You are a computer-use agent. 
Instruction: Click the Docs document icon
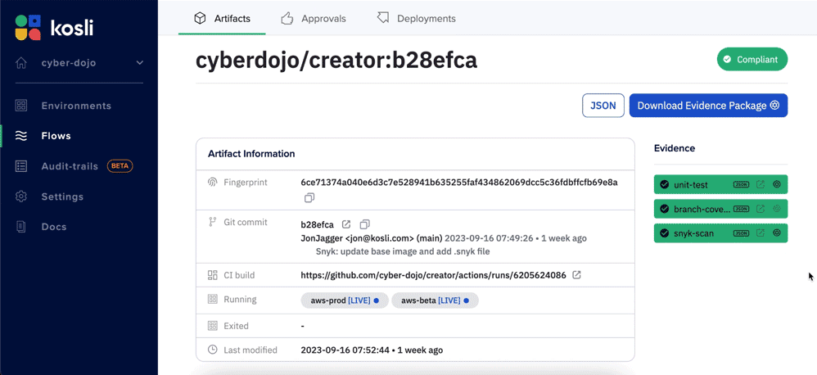click(21, 227)
